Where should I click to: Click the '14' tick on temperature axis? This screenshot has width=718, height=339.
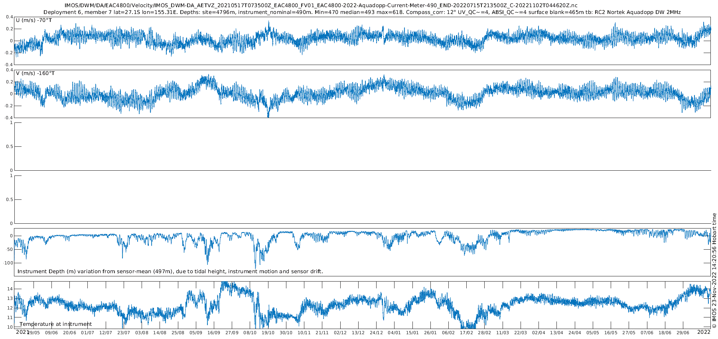(x=10, y=289)
